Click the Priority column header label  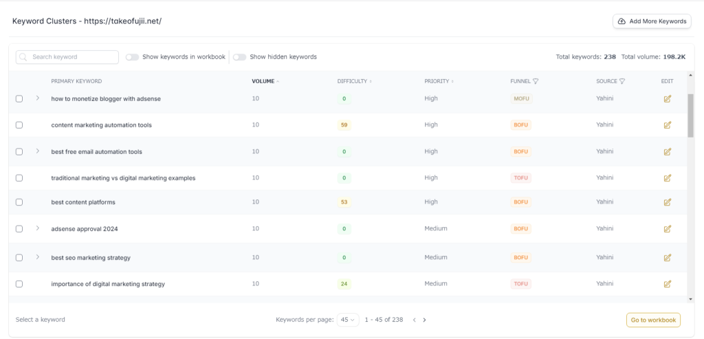click(x=437, y=81)
